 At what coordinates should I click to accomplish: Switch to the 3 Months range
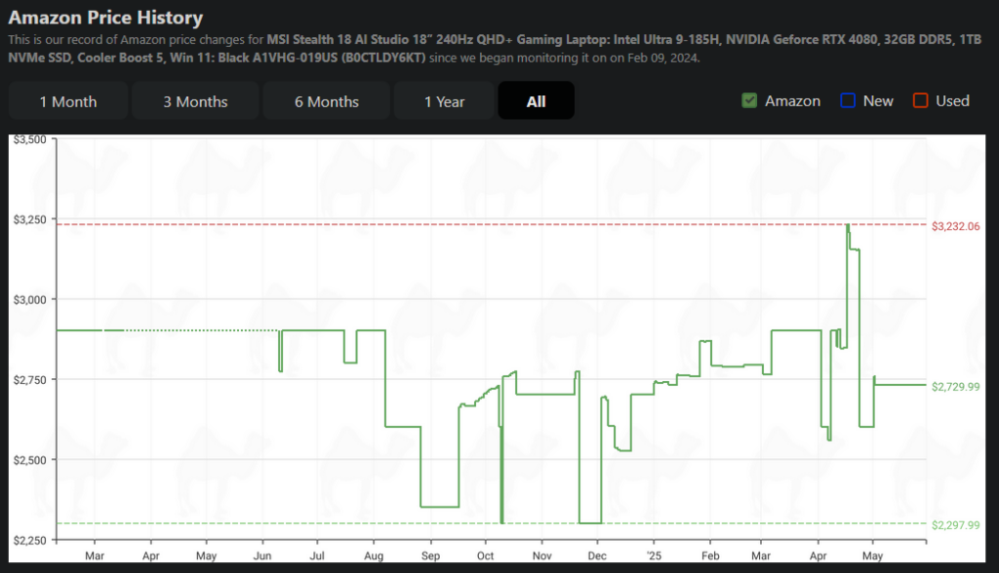tap(195, 101)
